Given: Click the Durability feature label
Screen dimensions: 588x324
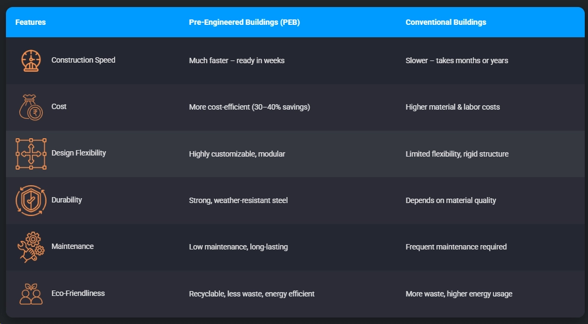Looking at the screenshot, I should pos(66,200).
